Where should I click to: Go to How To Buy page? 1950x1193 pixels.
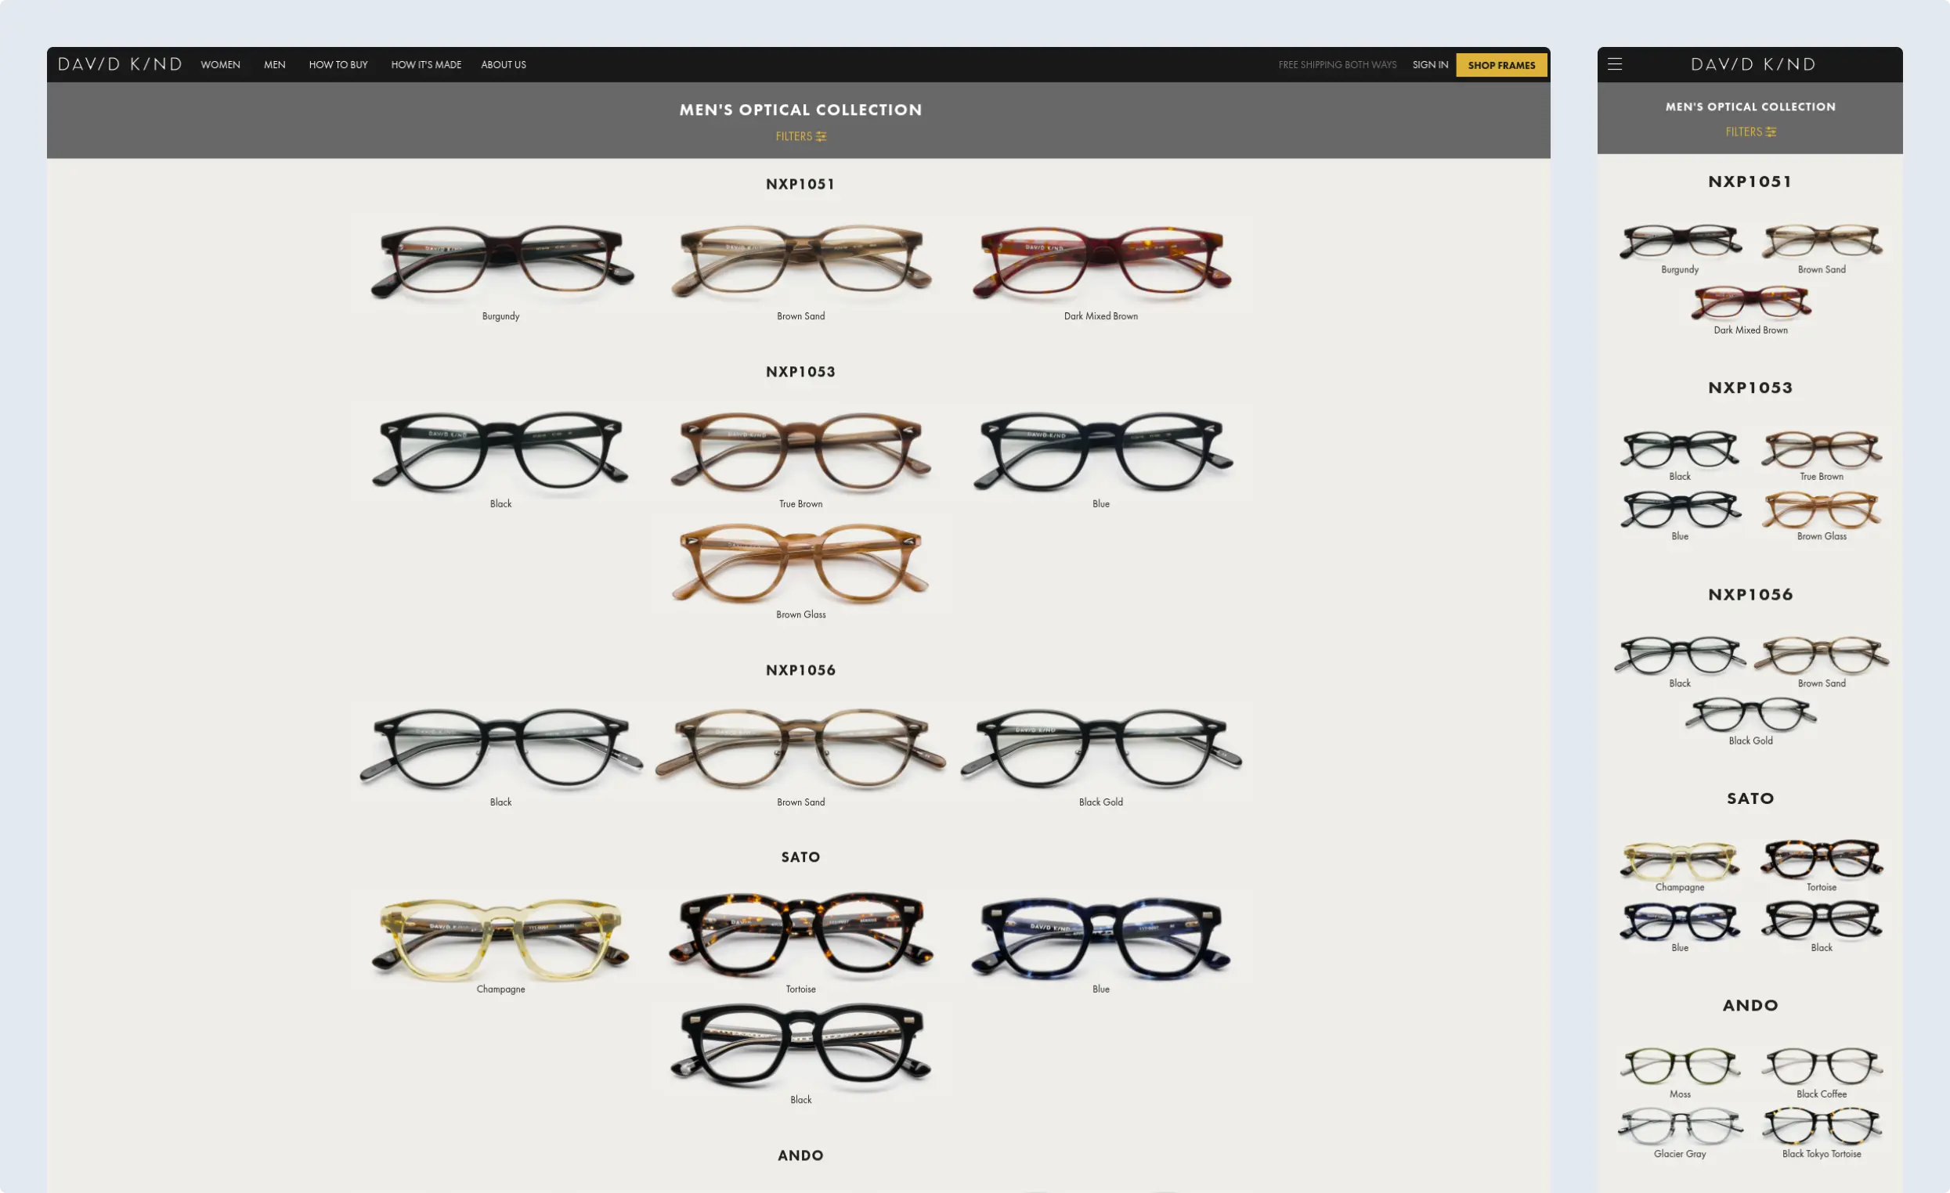pos(338,65)
